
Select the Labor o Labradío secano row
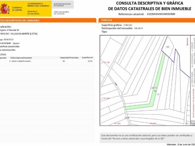point(22,61)
